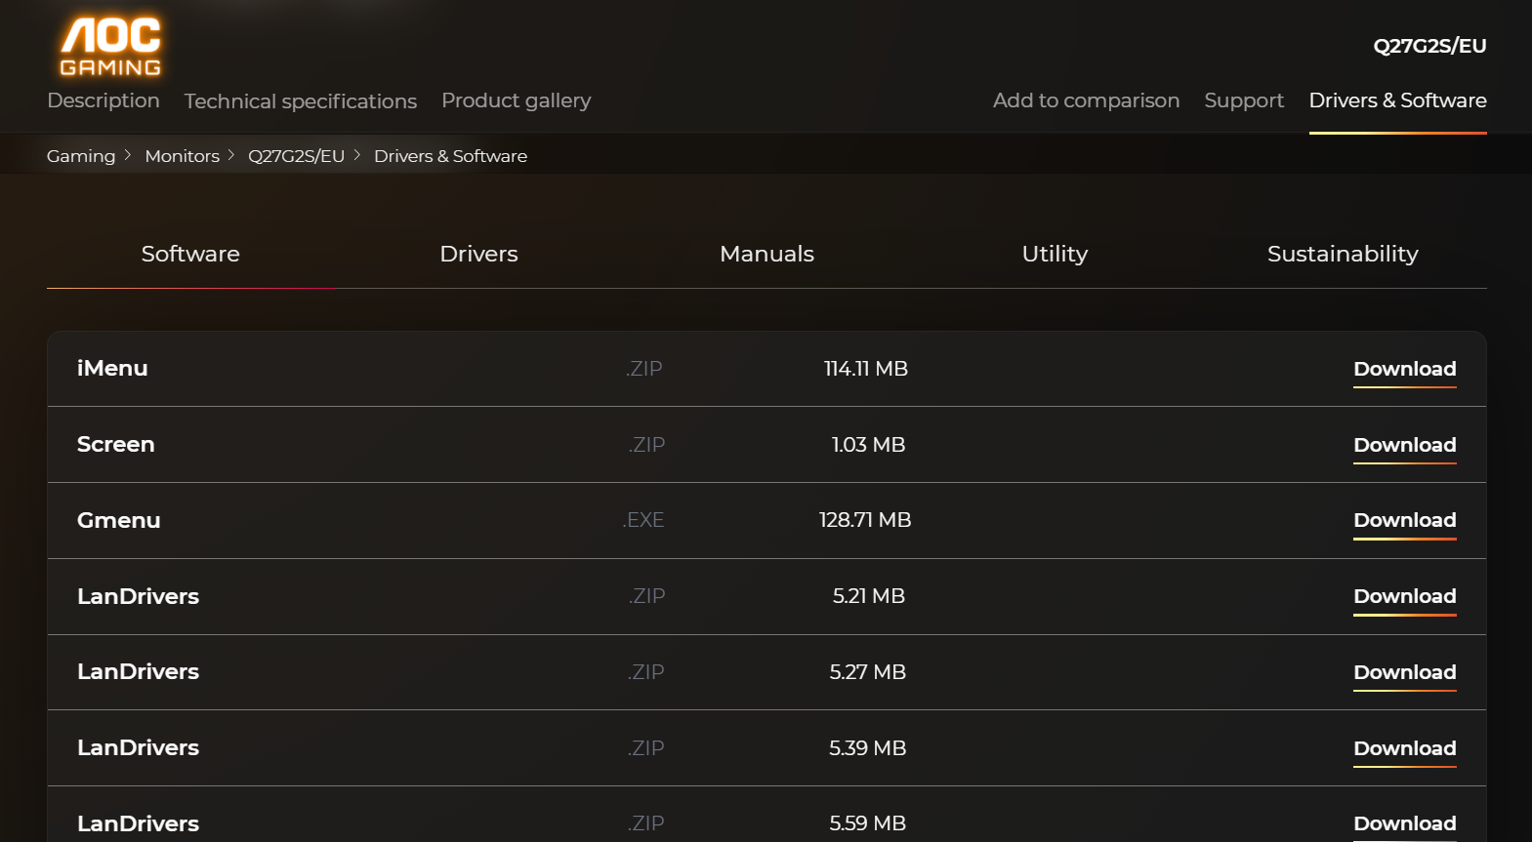Viewport: 1532px width, 842px height.
Task: Download the Screen 1.03 MB file
Action: pyautogui.click(x=1404, y=445)
